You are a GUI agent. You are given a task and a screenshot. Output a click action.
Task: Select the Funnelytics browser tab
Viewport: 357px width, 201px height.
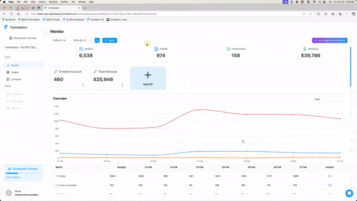click(x=62, y=8)
